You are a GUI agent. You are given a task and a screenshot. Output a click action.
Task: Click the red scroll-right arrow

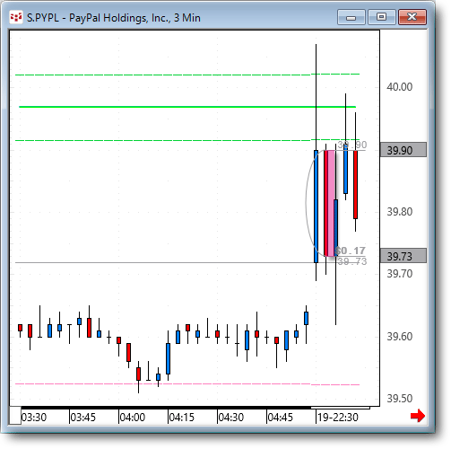point(418,416)
